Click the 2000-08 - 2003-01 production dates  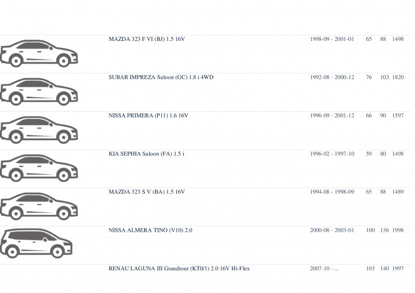[332, 230]
